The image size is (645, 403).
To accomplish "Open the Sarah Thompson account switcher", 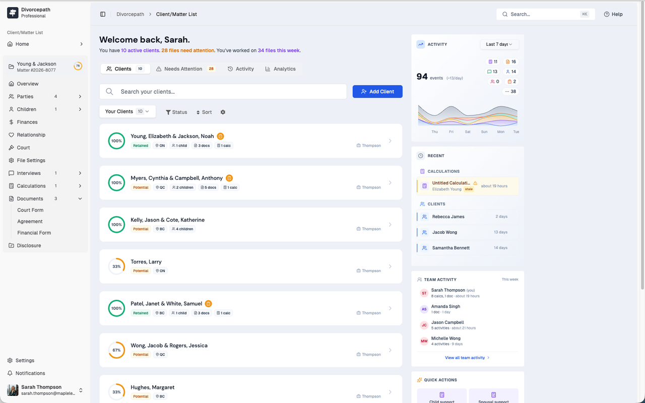I will point(45,390).
